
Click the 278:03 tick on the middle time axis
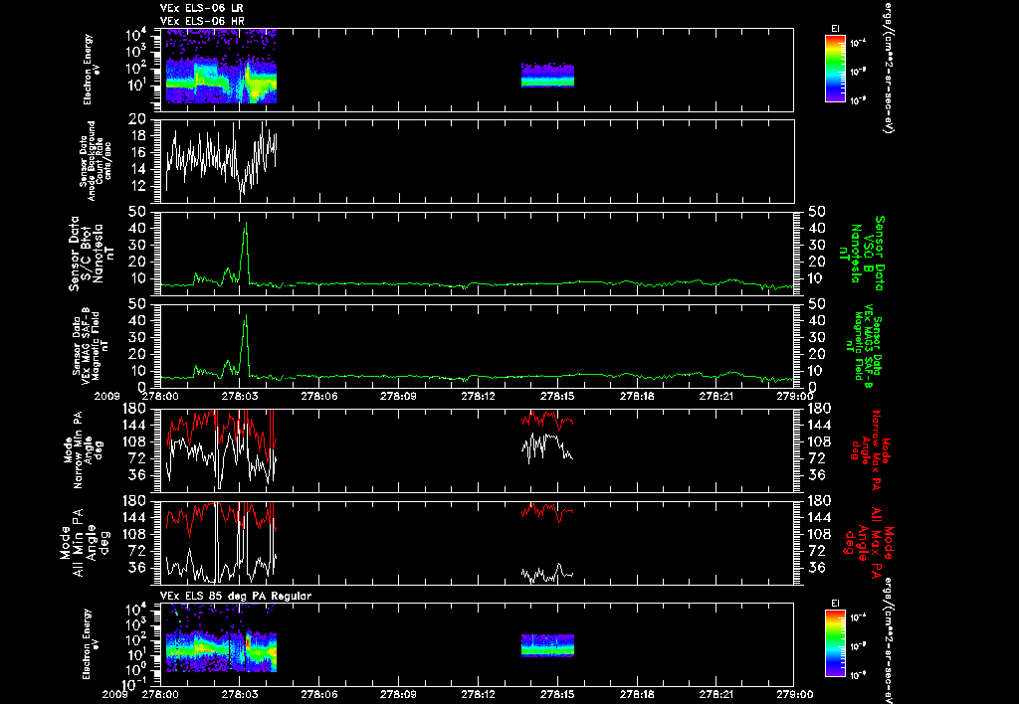(239, 396)
